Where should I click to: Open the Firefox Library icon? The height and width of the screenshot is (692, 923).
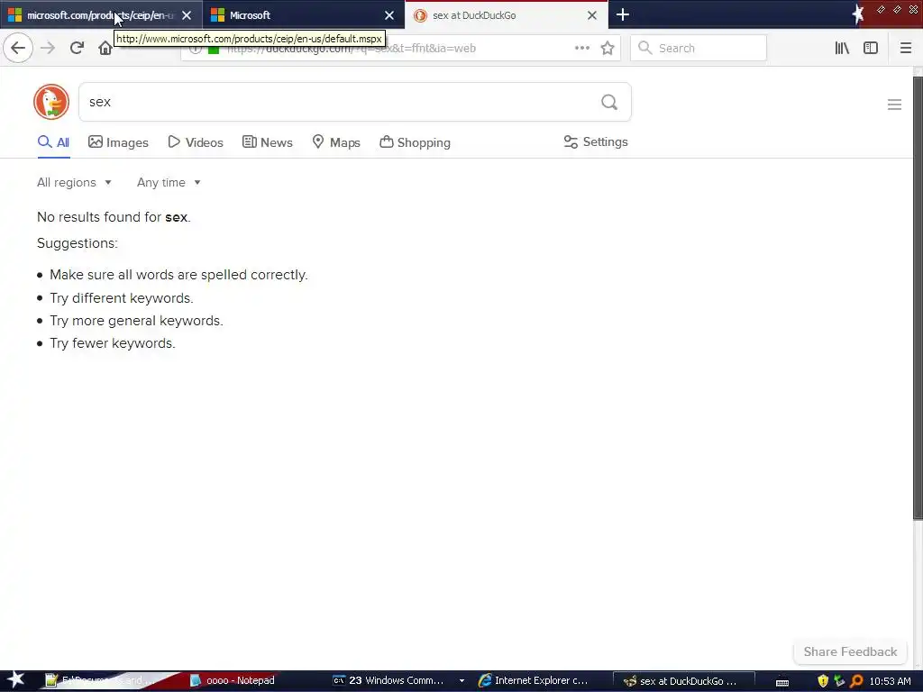pos(843,48)
